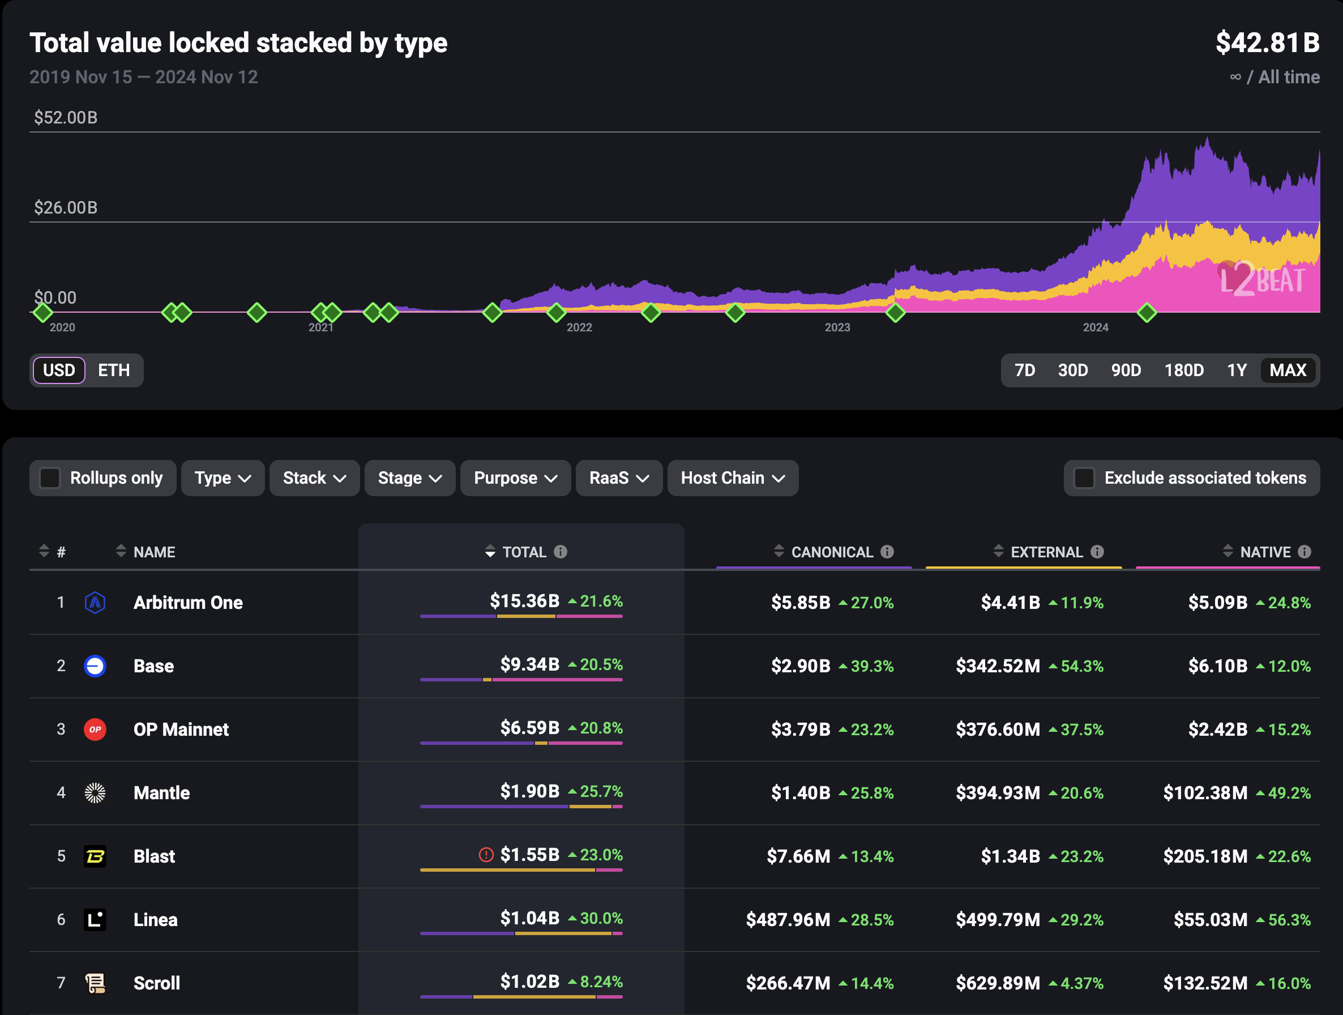The image size is (1343, 1015).
Task: Open the Host Chain filter dropdown
Action: pos(733,478)
